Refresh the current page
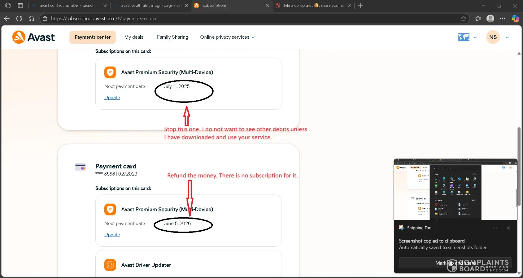Viewport: 523px width, 278px height. pyautogui.click(x=19, y=19)
